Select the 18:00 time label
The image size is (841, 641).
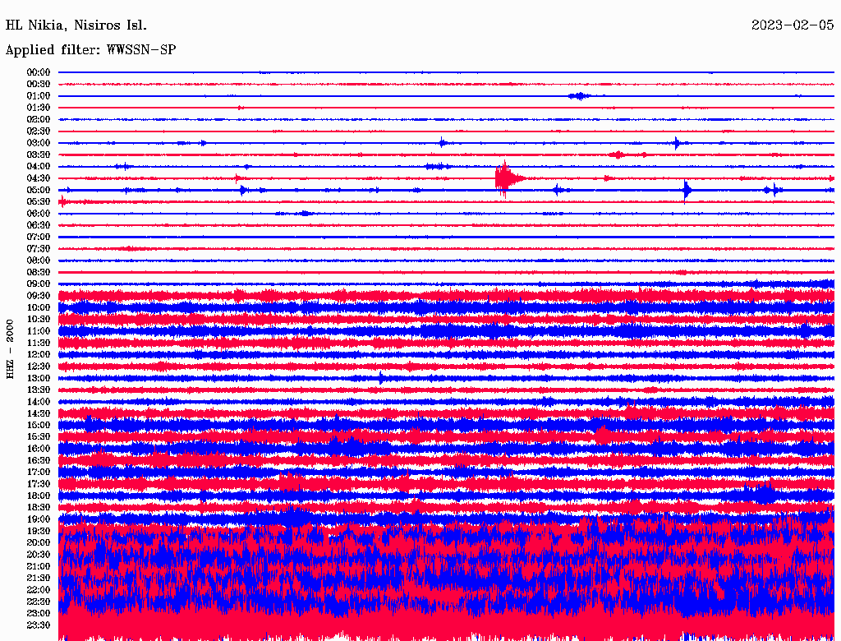click(x=38, y=496)
